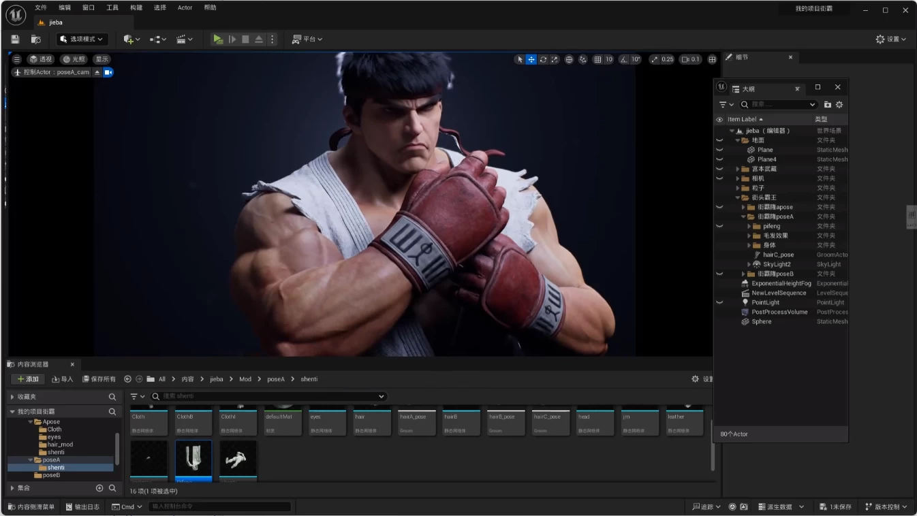This screenshot has width=917, height=516.
Task: Open the 工具 menu
Action: (x=112, y=7)
